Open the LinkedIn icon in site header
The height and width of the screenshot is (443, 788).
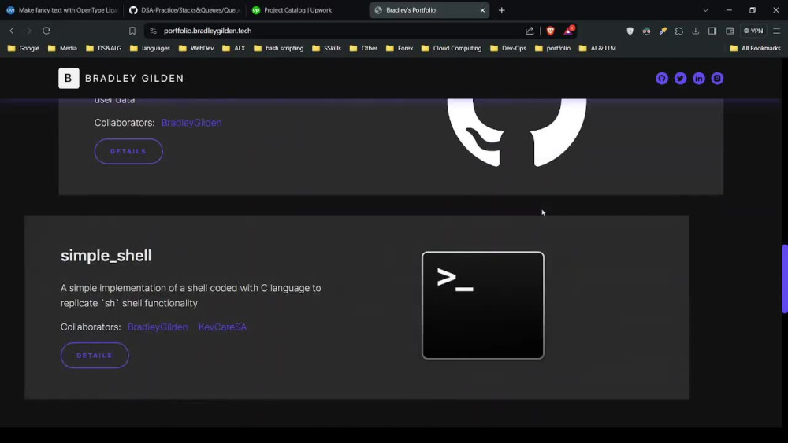click(698, 78)
